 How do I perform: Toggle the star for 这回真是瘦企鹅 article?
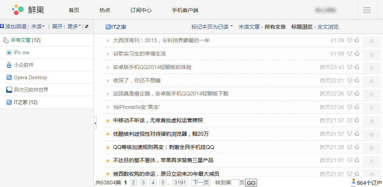click(108, 94)
